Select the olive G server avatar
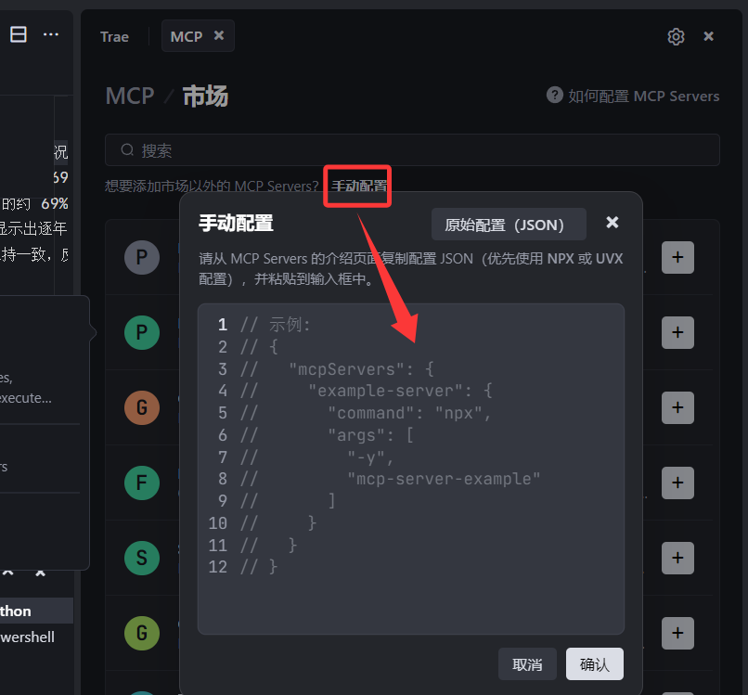The height and width of the screenshot is (695, 748). [x=142, y=633]
